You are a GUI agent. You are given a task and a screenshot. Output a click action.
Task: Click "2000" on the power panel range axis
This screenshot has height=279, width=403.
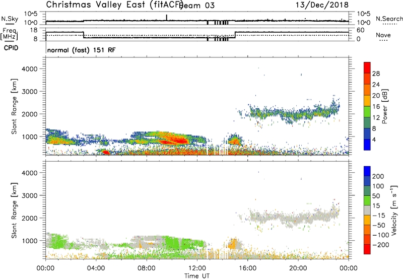[29, 114]
